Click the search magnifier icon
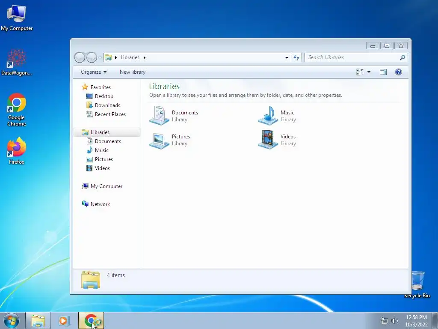438x329 pixels. point(402,57)
